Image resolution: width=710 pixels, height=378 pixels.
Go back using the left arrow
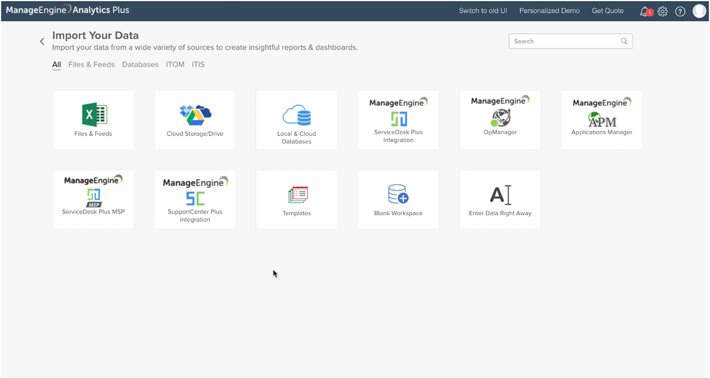42,41
